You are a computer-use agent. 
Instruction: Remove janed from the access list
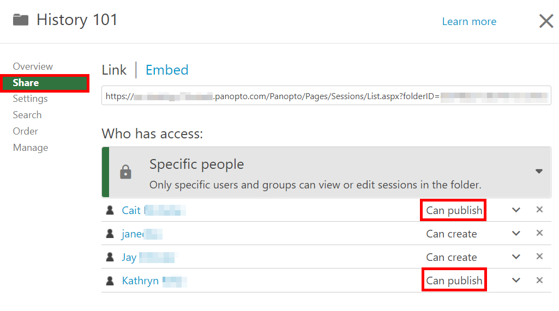point(539,233)
